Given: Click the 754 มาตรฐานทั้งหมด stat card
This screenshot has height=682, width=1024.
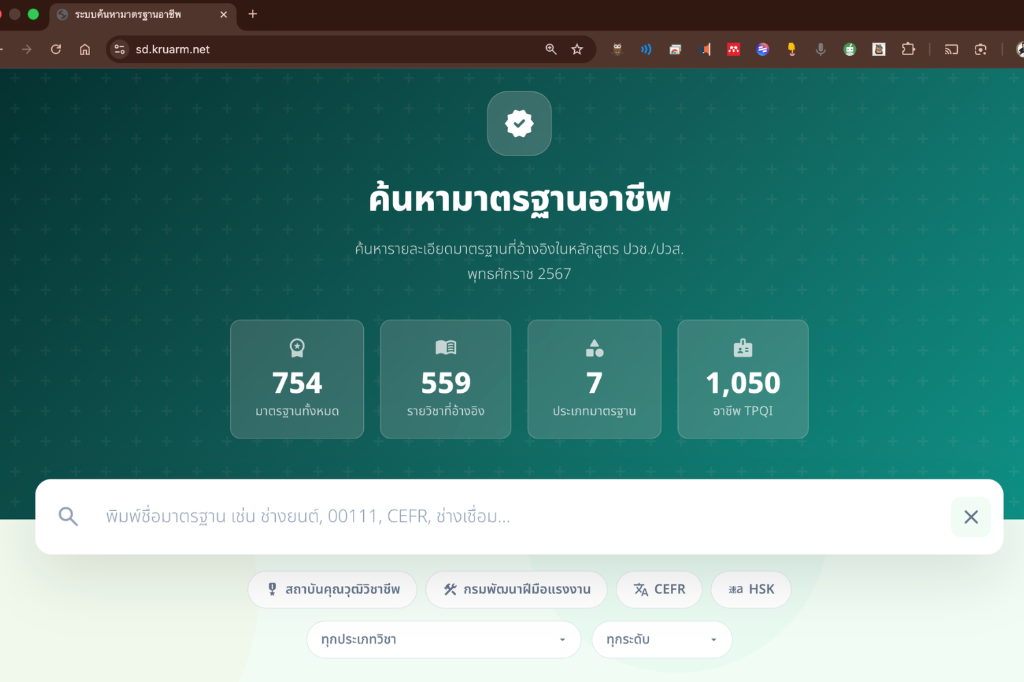Looking at the screenshot, I should point(297,379).
